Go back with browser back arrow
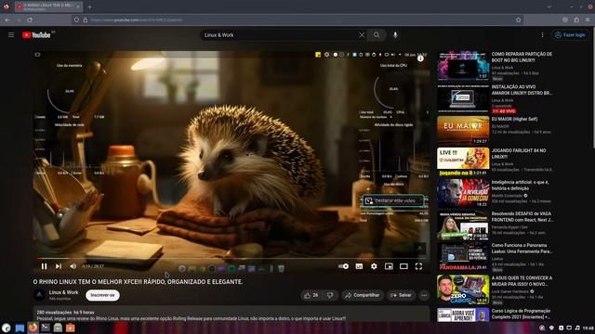 [x=7, y=19]
